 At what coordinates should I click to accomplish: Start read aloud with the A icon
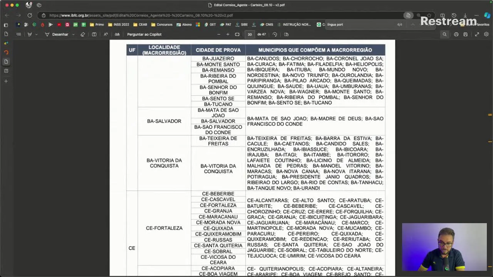coord(106,34)
